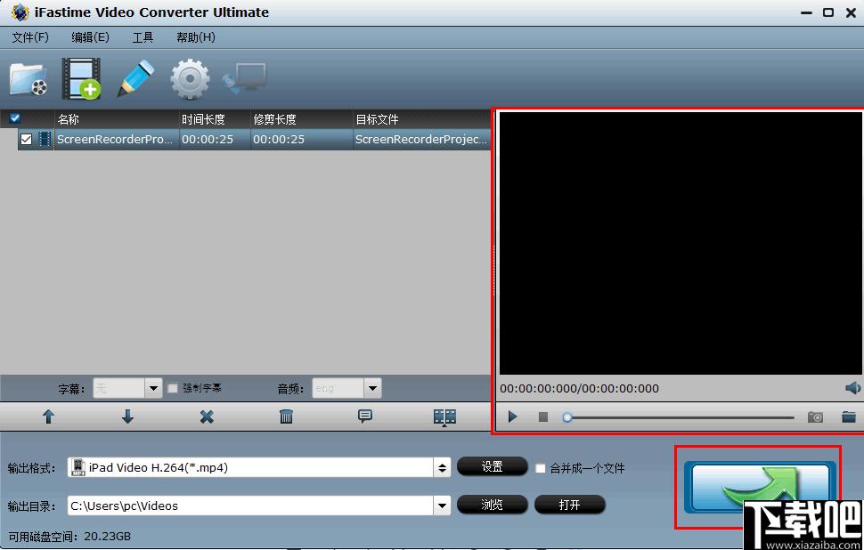This screenshot has width=864, height=550.
Task: Toggle the select-all checkbox in header
Action: [x=15, y=117]
